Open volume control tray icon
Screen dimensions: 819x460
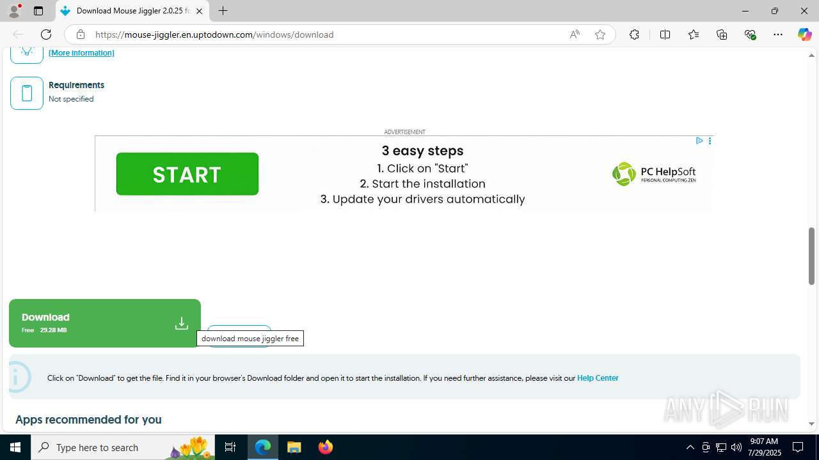736,447
